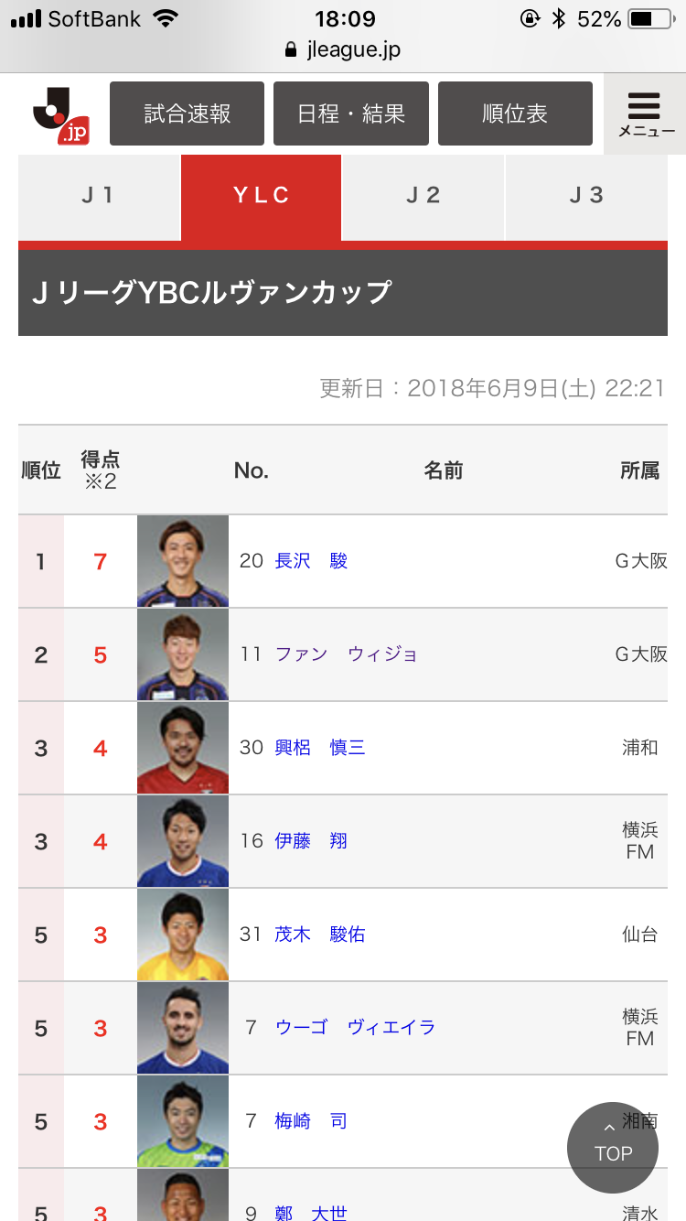The height and width of the screenshot is (1221, 686).
Task: Open the 日程・結果 schedule page
Action: pyautogui.click(x=351, y=113)
